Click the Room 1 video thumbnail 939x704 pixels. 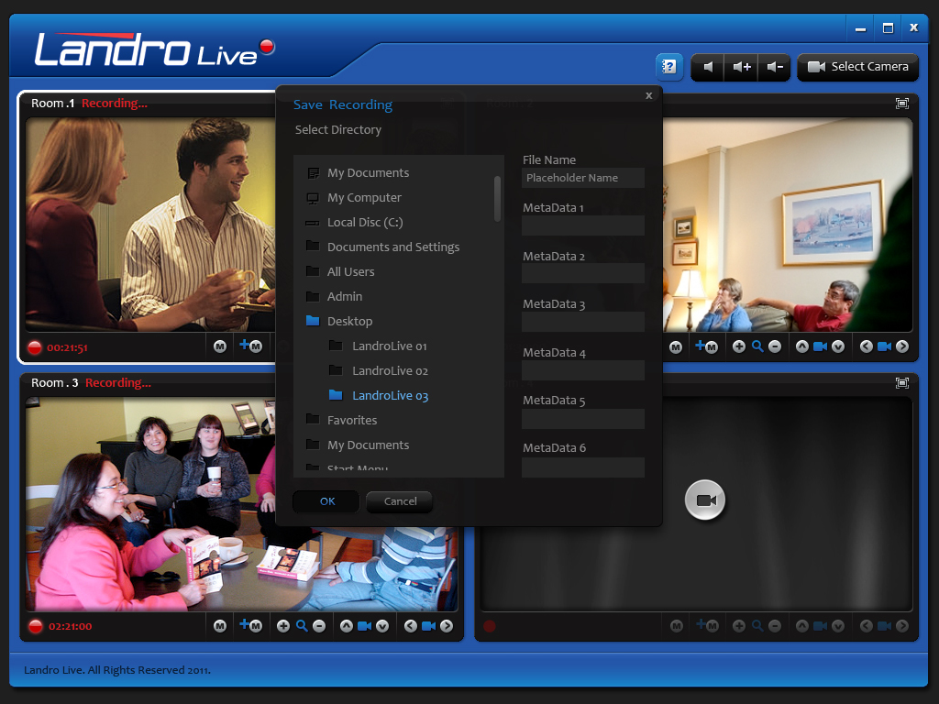point(150,225)
